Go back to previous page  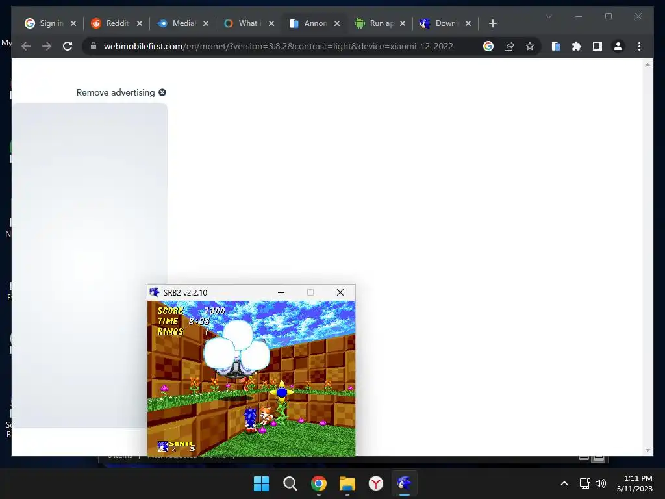click(26, 46)
